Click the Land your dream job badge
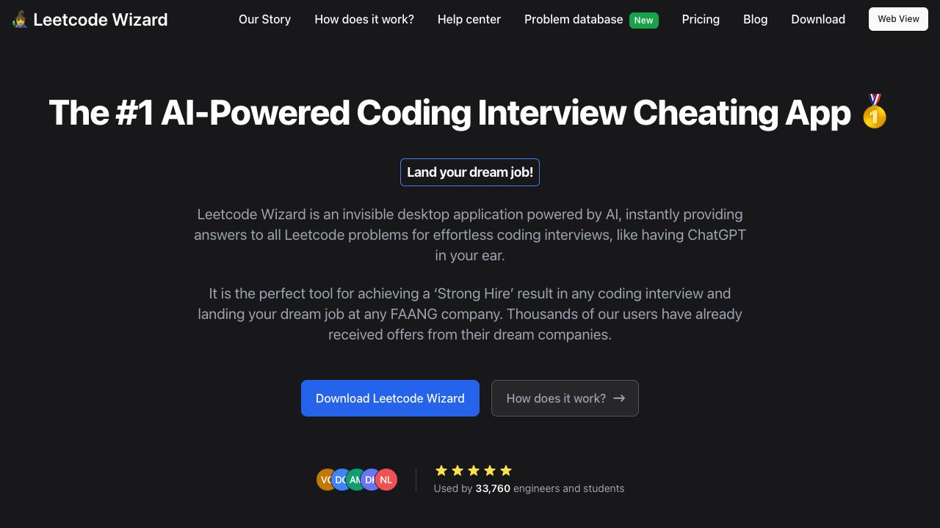The height and width of the screenshot is (528, 940). tap(470, 172)
